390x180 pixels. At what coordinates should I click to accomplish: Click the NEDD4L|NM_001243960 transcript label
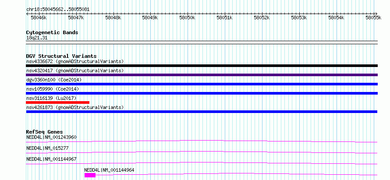coord(51,137)
